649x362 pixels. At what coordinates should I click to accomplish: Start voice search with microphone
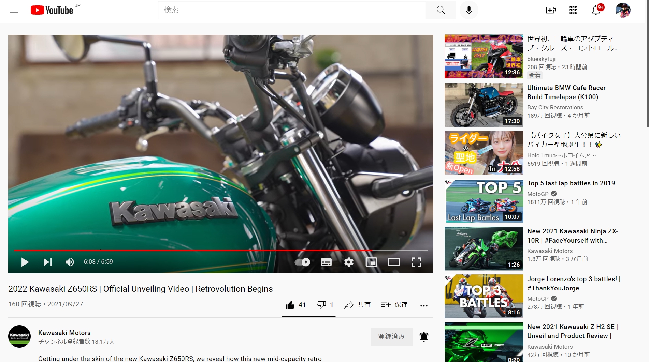(469, 10)
